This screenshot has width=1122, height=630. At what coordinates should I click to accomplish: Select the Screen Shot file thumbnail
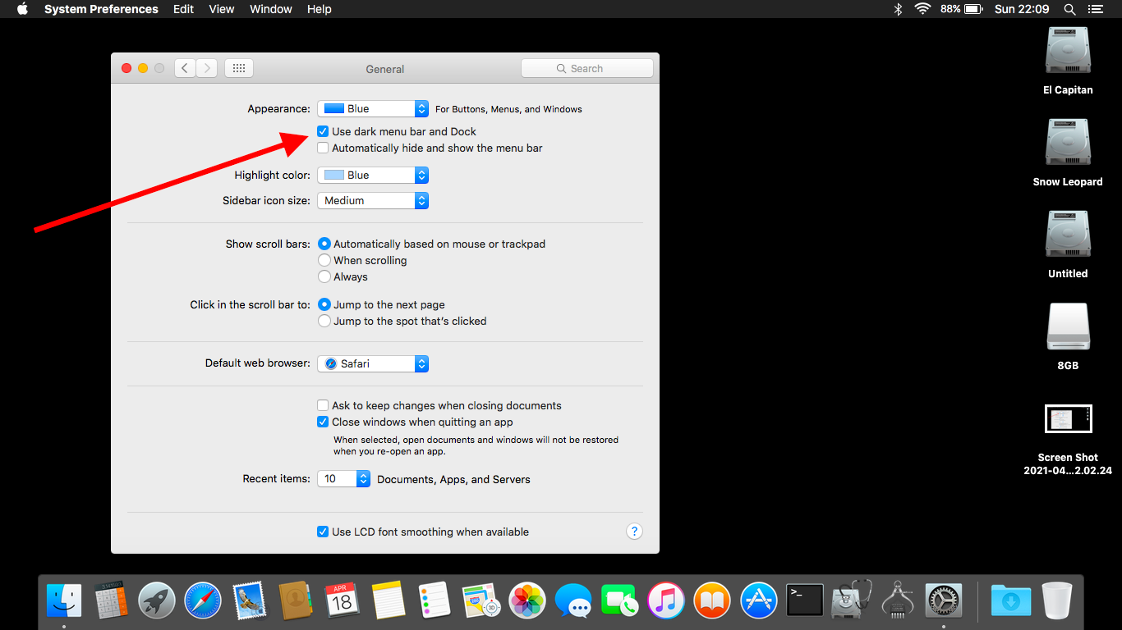pyautogui.click(x=1068, y=418)
